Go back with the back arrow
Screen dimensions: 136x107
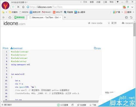13,7
